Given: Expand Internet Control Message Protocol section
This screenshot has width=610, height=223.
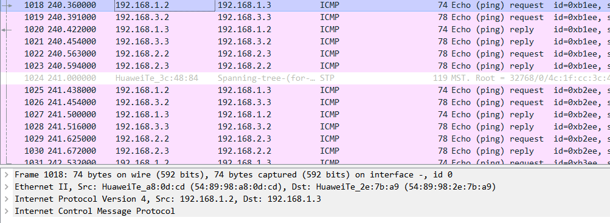Looking at the screenshot, I should (x=5, y=211).
